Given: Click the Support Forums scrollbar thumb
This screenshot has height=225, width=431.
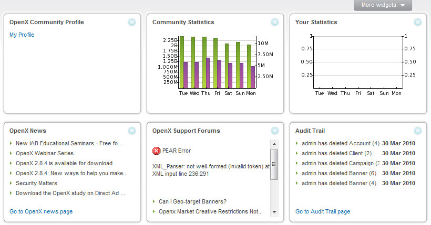Looking at the screenshot, I should (274, 164).
